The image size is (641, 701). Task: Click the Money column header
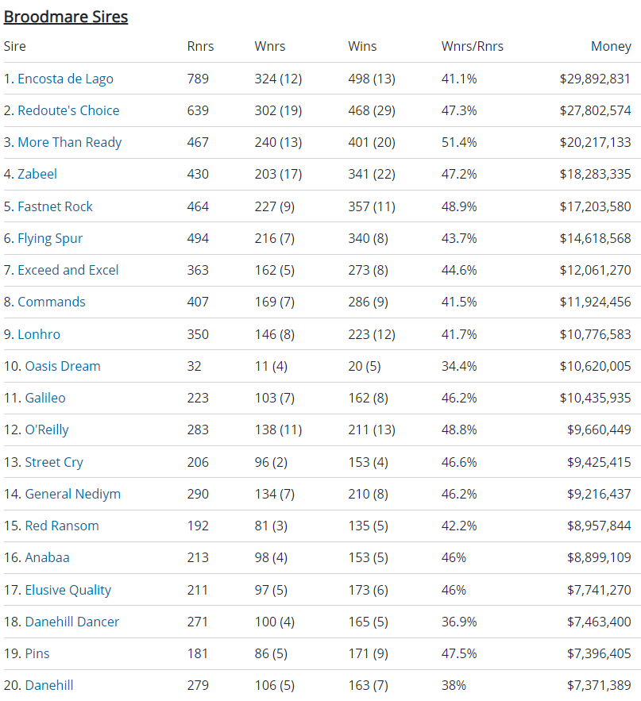[x=611, y=46]
